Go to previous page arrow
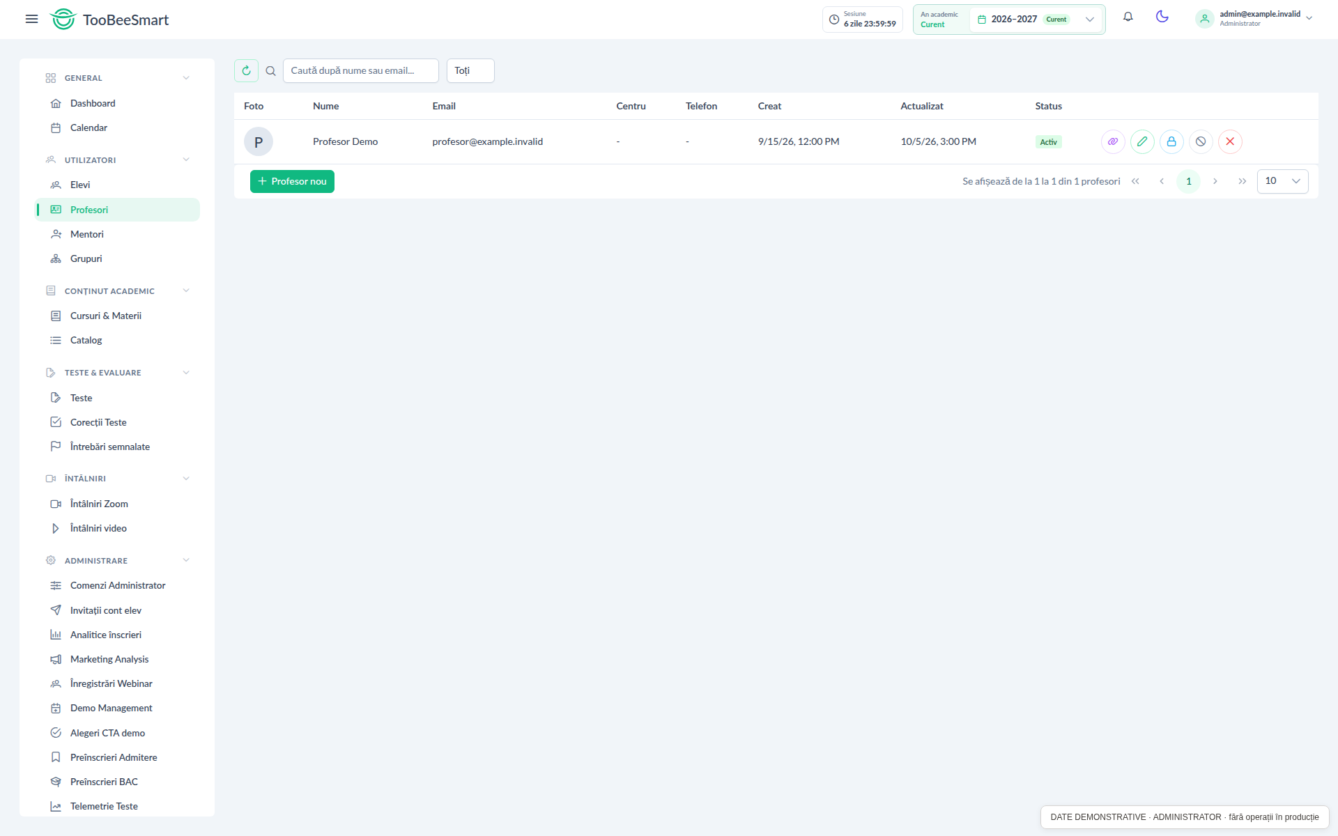 click(x=1162, y=181)
